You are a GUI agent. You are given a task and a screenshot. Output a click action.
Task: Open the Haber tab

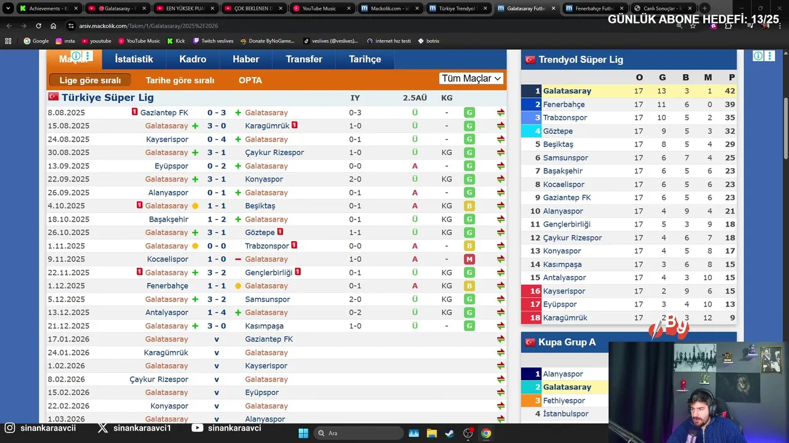[x=246, y=59]
